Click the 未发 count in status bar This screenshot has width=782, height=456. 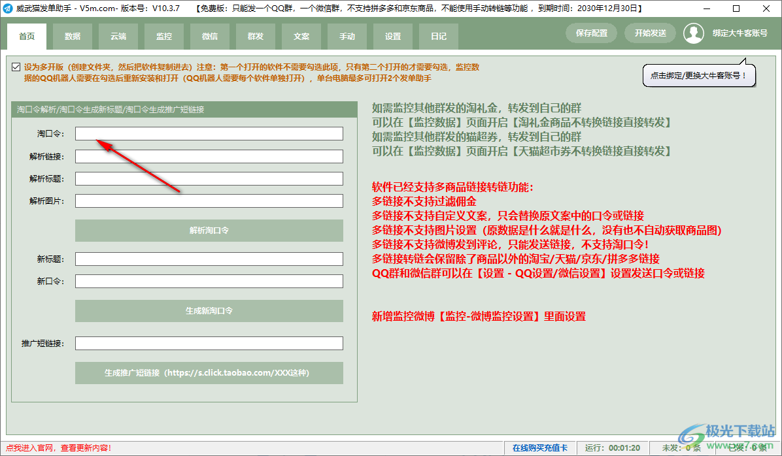(x=681, y=448)
